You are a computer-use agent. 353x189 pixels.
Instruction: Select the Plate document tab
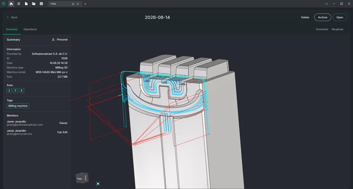64,4
